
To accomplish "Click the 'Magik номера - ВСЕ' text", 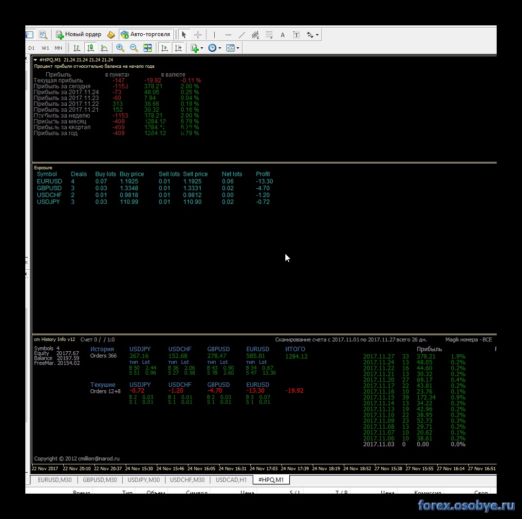I will (x=469, y=339).
